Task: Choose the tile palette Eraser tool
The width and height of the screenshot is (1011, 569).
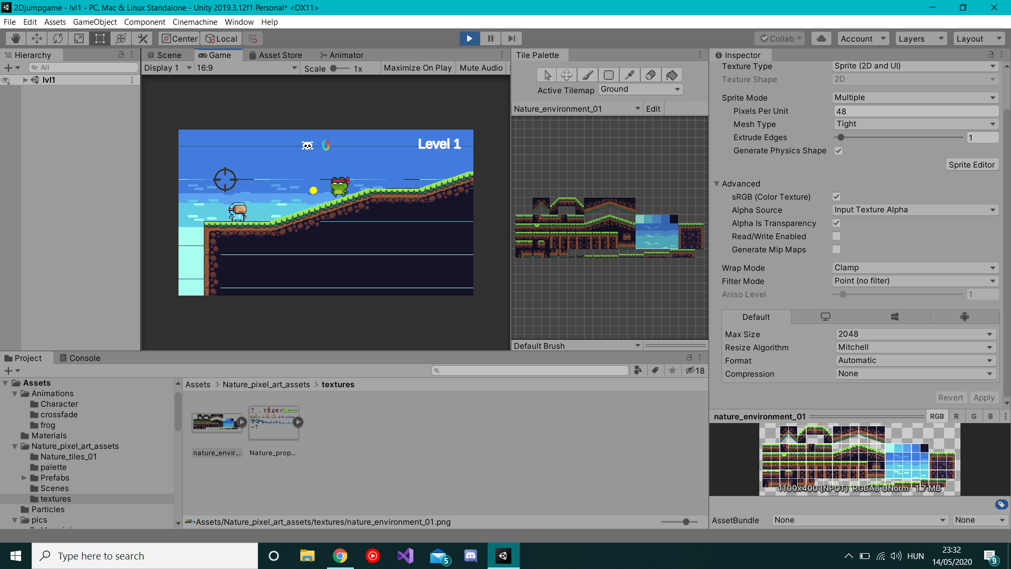Action: tap(651, 75)
